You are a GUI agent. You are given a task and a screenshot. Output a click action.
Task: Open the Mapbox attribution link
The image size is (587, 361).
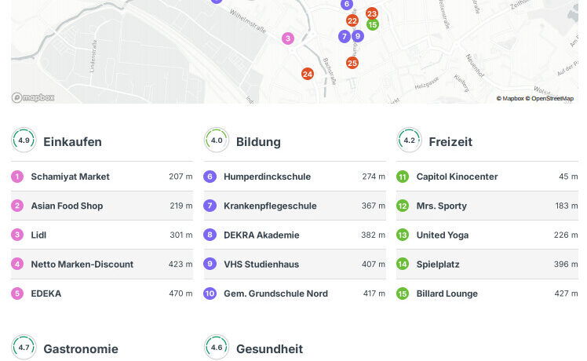(513, 99)
